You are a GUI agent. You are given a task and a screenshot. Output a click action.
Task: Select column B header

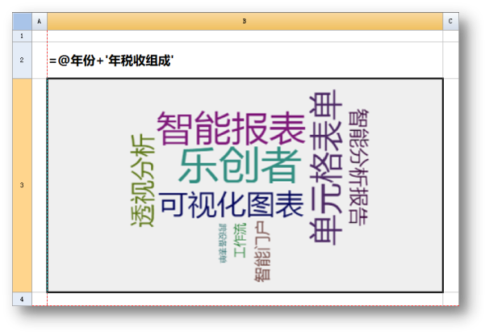(x=245, y=21)
